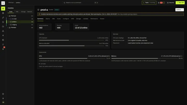Open the history clock icon in sidebar
187x105 pixels.
pyautogui.click(x=3, y=22)
